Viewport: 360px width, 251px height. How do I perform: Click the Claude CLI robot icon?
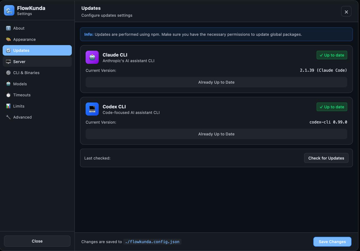pyautogui.click(x=92, y=57)
